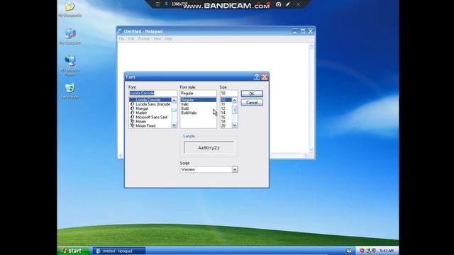Select Microsoft Sans Serif font
This screenshot has height=255, width=454.
150,117
